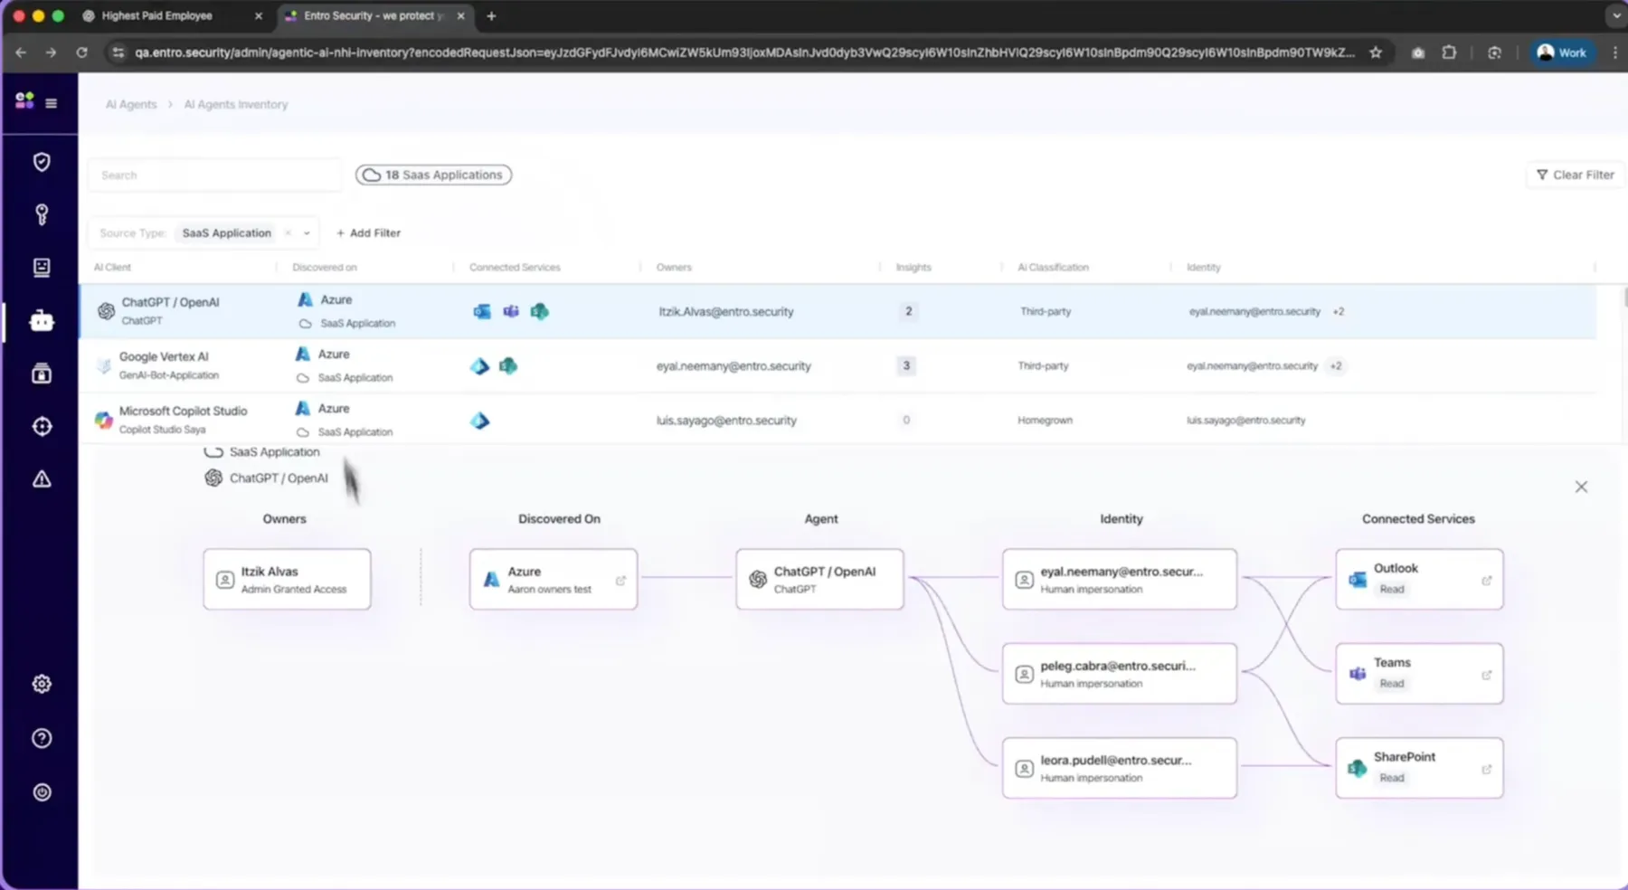This screenshot has height=890, width=1628.
Task: Click the Entro logo in sidebar
Action: 24,100
